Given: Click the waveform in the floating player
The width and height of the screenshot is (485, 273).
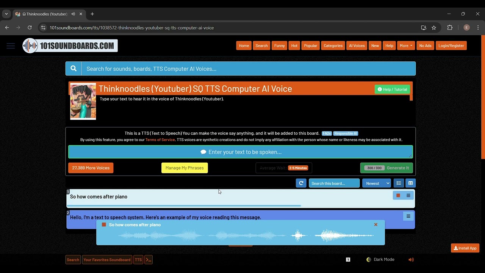Looking at the screenshot, I should 246,236.
